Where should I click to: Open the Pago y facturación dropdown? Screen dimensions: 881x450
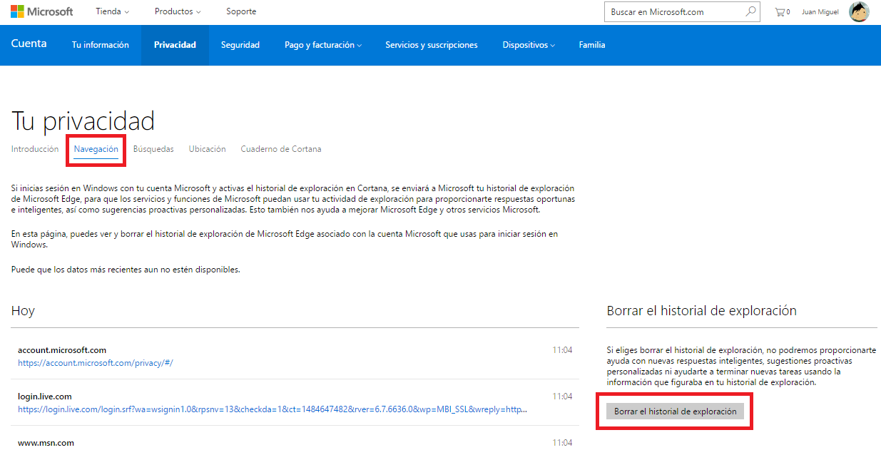323,45
